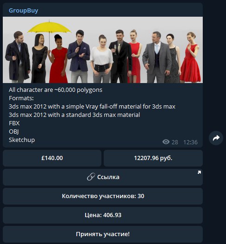The height and width of the screenshot is (244, 226).
Task: Click the woman in the white blouse
Action: click(102, 59)
